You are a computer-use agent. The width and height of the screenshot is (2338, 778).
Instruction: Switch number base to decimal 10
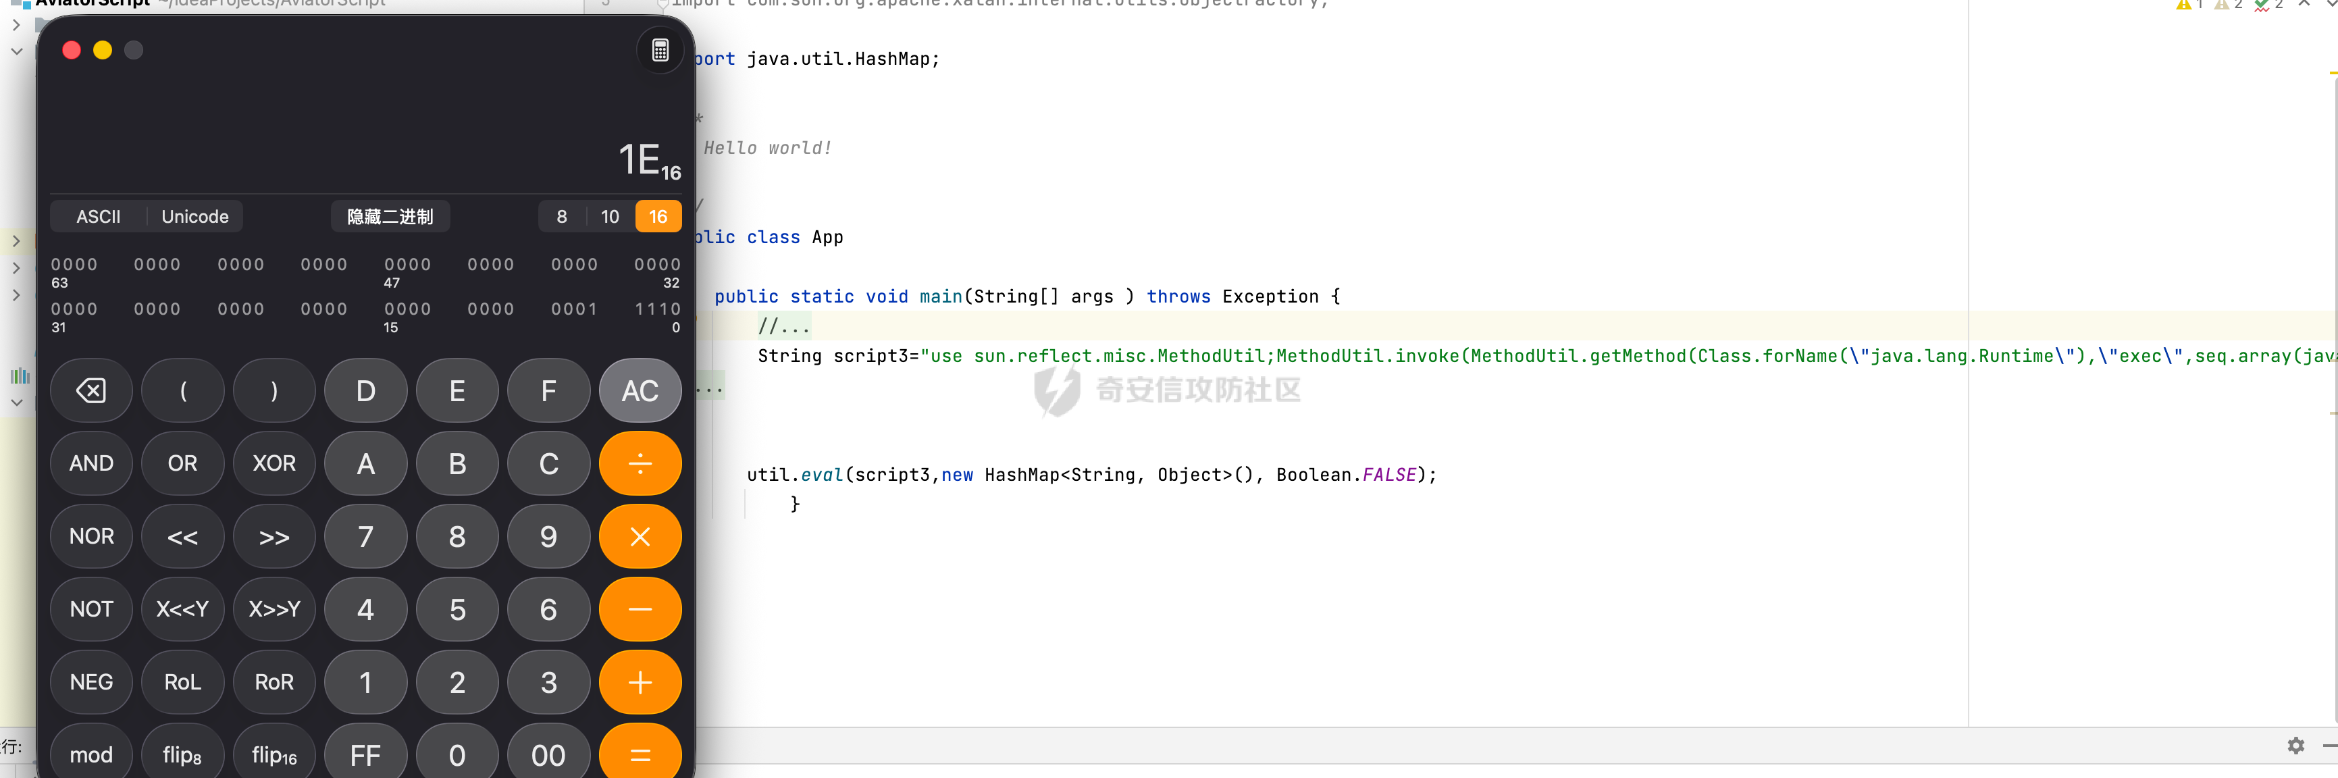tap(610, 217)
